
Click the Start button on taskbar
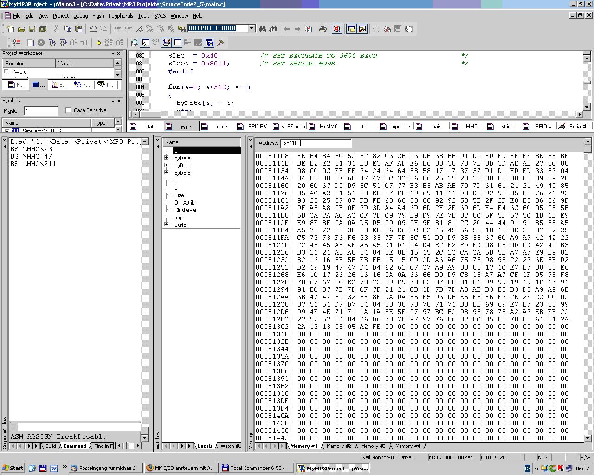[13, 468]
